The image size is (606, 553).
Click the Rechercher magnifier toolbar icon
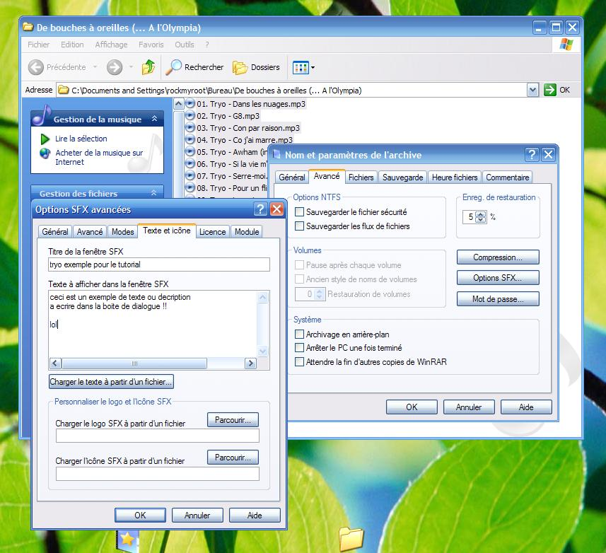pyautogui.click(x=174, y=67)
